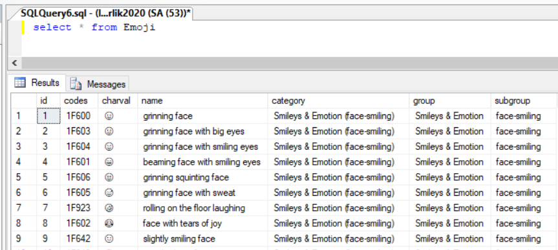
Task: Click inside the query text after Emoji
Action: click(156, 27)
